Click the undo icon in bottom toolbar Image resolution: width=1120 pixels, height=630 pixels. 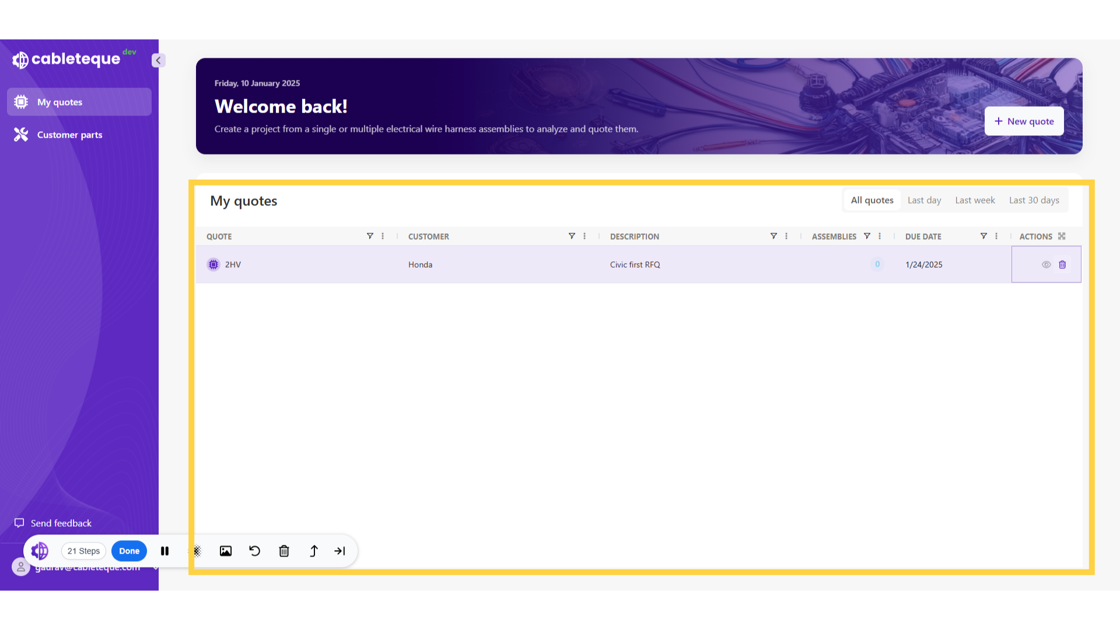pyautogui.click(x=255, y=551)
